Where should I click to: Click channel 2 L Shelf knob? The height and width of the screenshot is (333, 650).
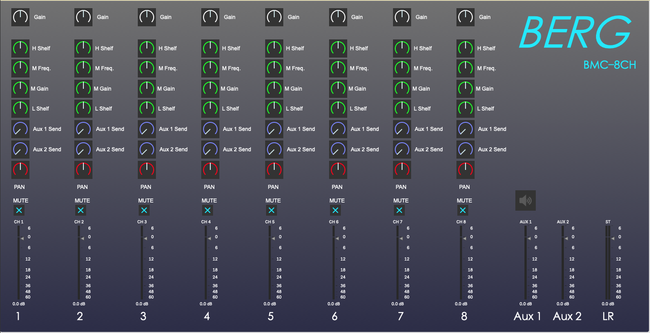[x=83, y=108]
